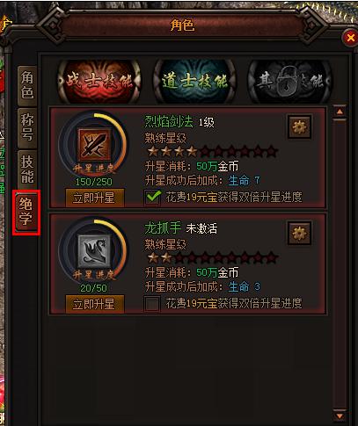Click scrollbar down arrow
Image resolution: width=358 pixels, height=426 pixels.
[340, 416]
